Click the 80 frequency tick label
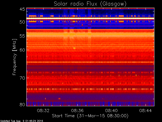Screen dimensions: 162x122 [22, 104]
